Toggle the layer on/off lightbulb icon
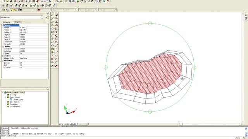 (x=11, y=10)
